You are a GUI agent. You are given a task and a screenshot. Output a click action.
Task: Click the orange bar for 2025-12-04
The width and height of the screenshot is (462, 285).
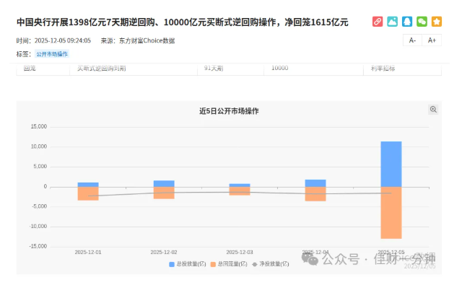(x=315, y=194)
